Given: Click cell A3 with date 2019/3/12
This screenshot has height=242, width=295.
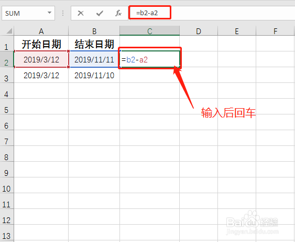Looking at the screenshot, I should coord(41,75).
